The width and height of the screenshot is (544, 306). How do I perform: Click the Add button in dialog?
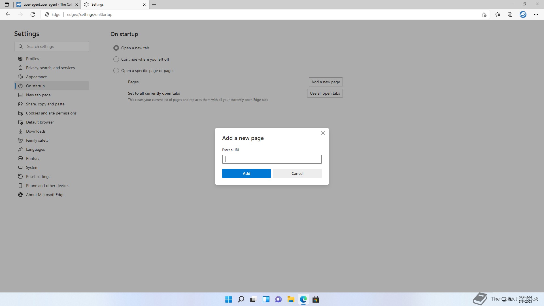click(246, 173)
